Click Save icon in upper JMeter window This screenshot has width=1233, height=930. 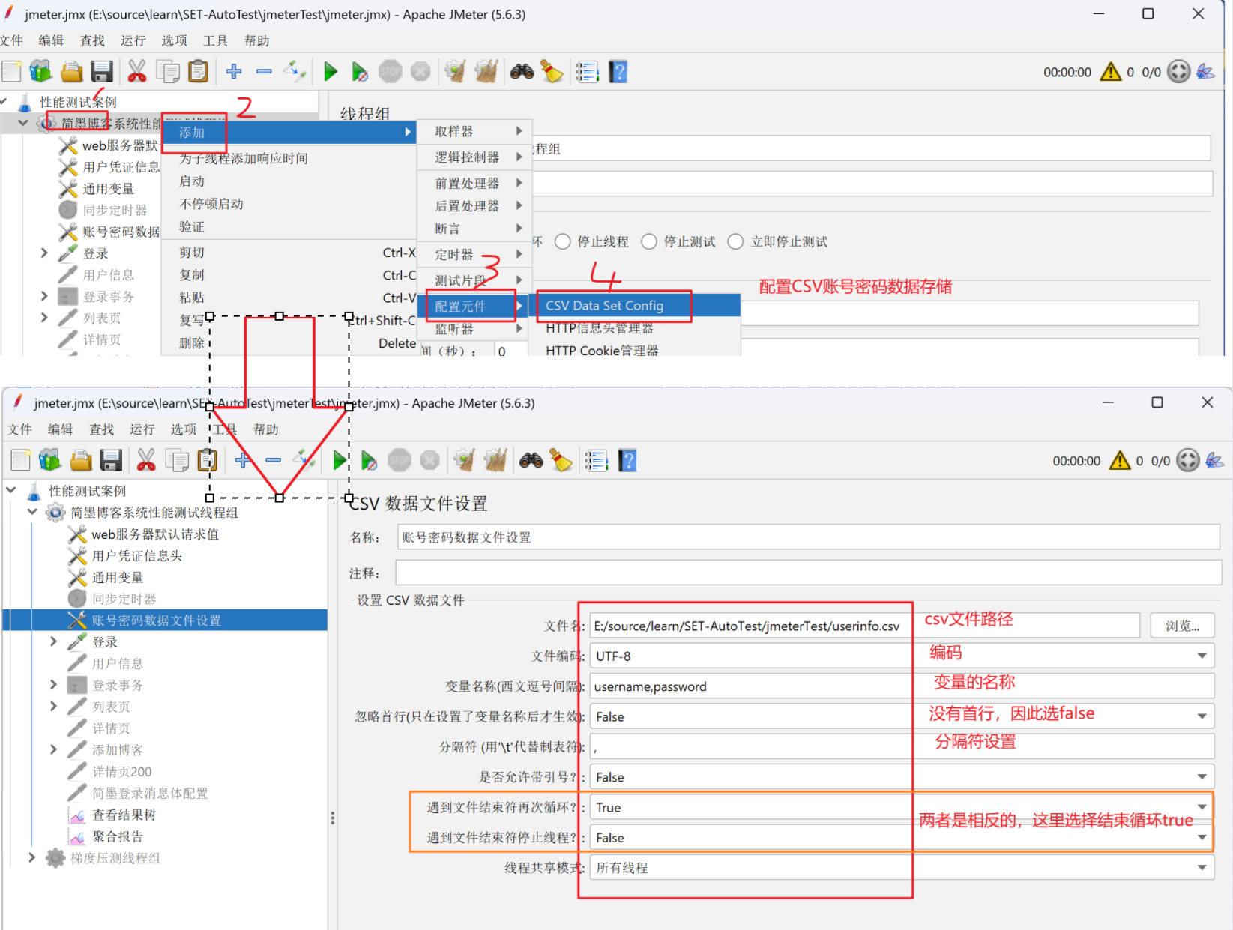[102, 72]
